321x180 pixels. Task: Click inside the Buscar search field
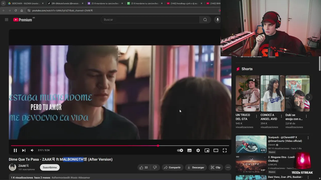point(150,20)
